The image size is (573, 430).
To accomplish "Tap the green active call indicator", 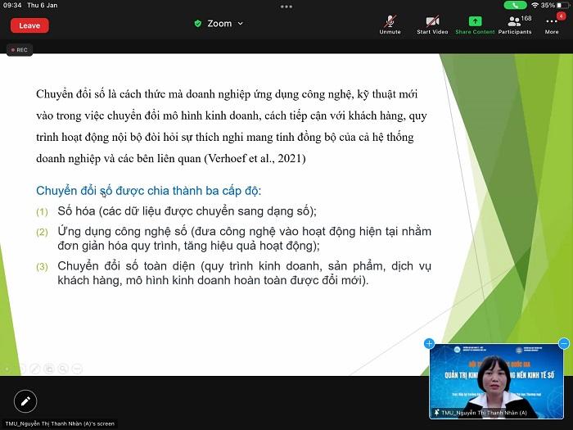I will (515, 5).
